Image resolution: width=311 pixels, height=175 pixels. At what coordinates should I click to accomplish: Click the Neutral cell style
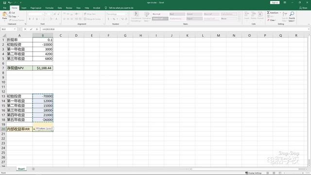tap(211, 14)
